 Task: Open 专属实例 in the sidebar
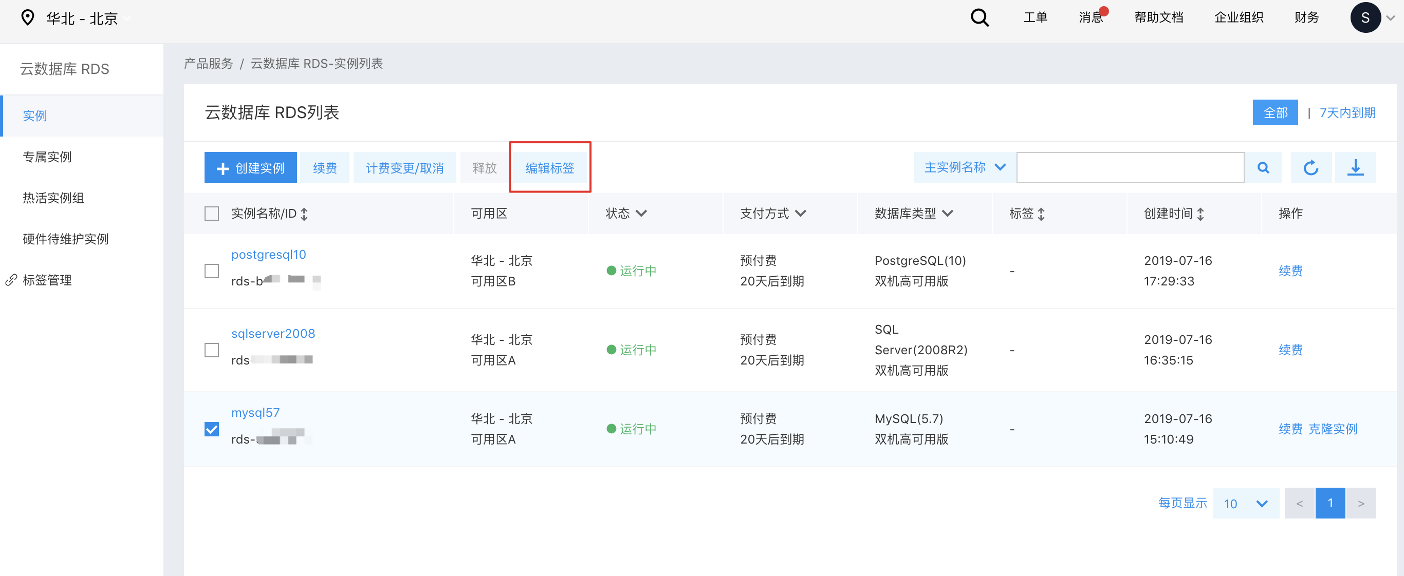[47, 157]
